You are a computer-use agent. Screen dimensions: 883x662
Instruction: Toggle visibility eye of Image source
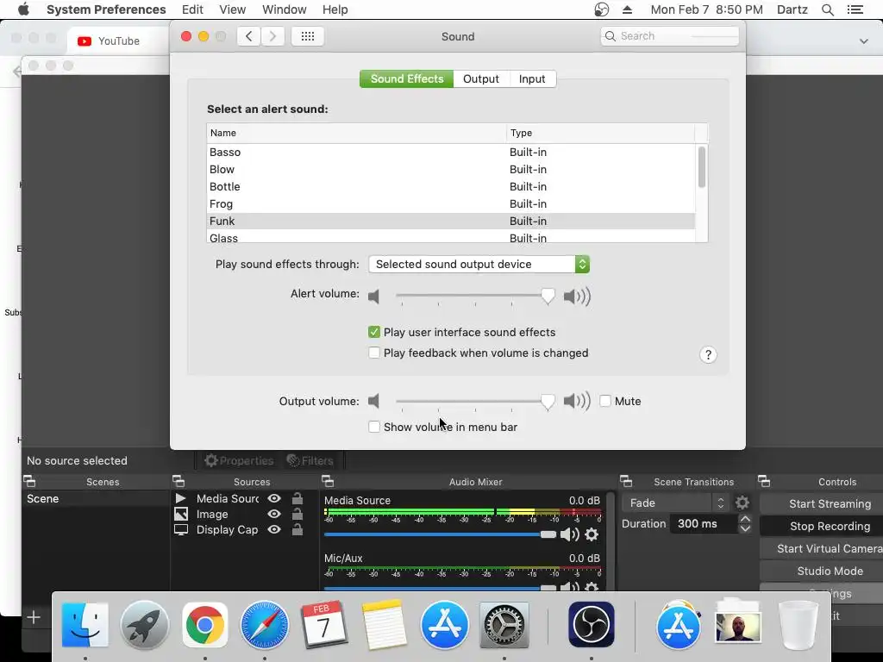pos(274,514)
